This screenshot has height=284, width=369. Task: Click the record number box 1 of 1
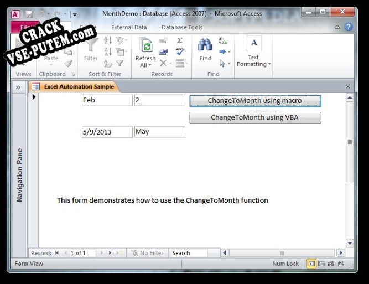point(83,253)
